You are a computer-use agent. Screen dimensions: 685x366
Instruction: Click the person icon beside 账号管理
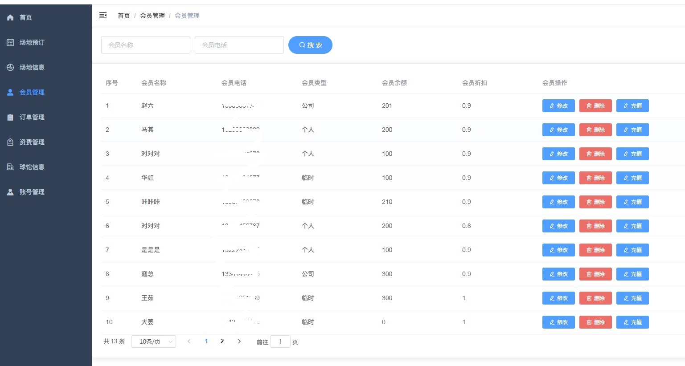pos(10,192)
